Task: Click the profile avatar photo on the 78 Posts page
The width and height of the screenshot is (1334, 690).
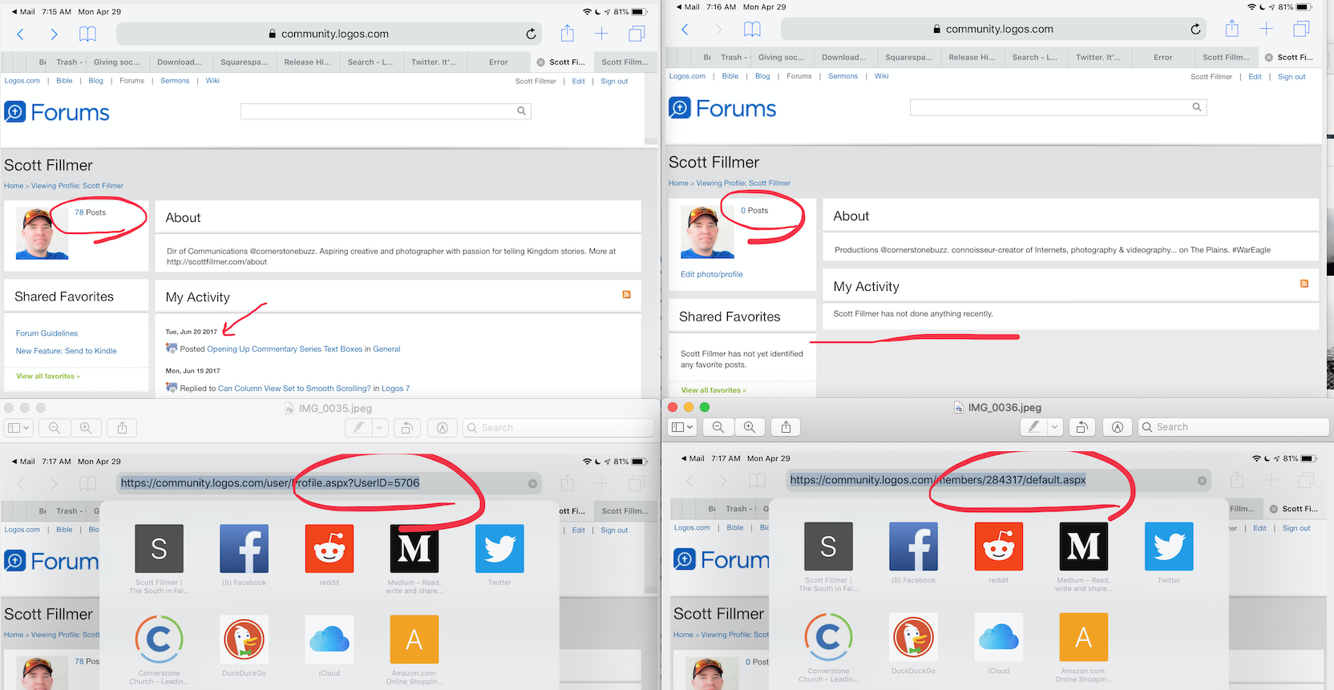Action: coord(42,233)
